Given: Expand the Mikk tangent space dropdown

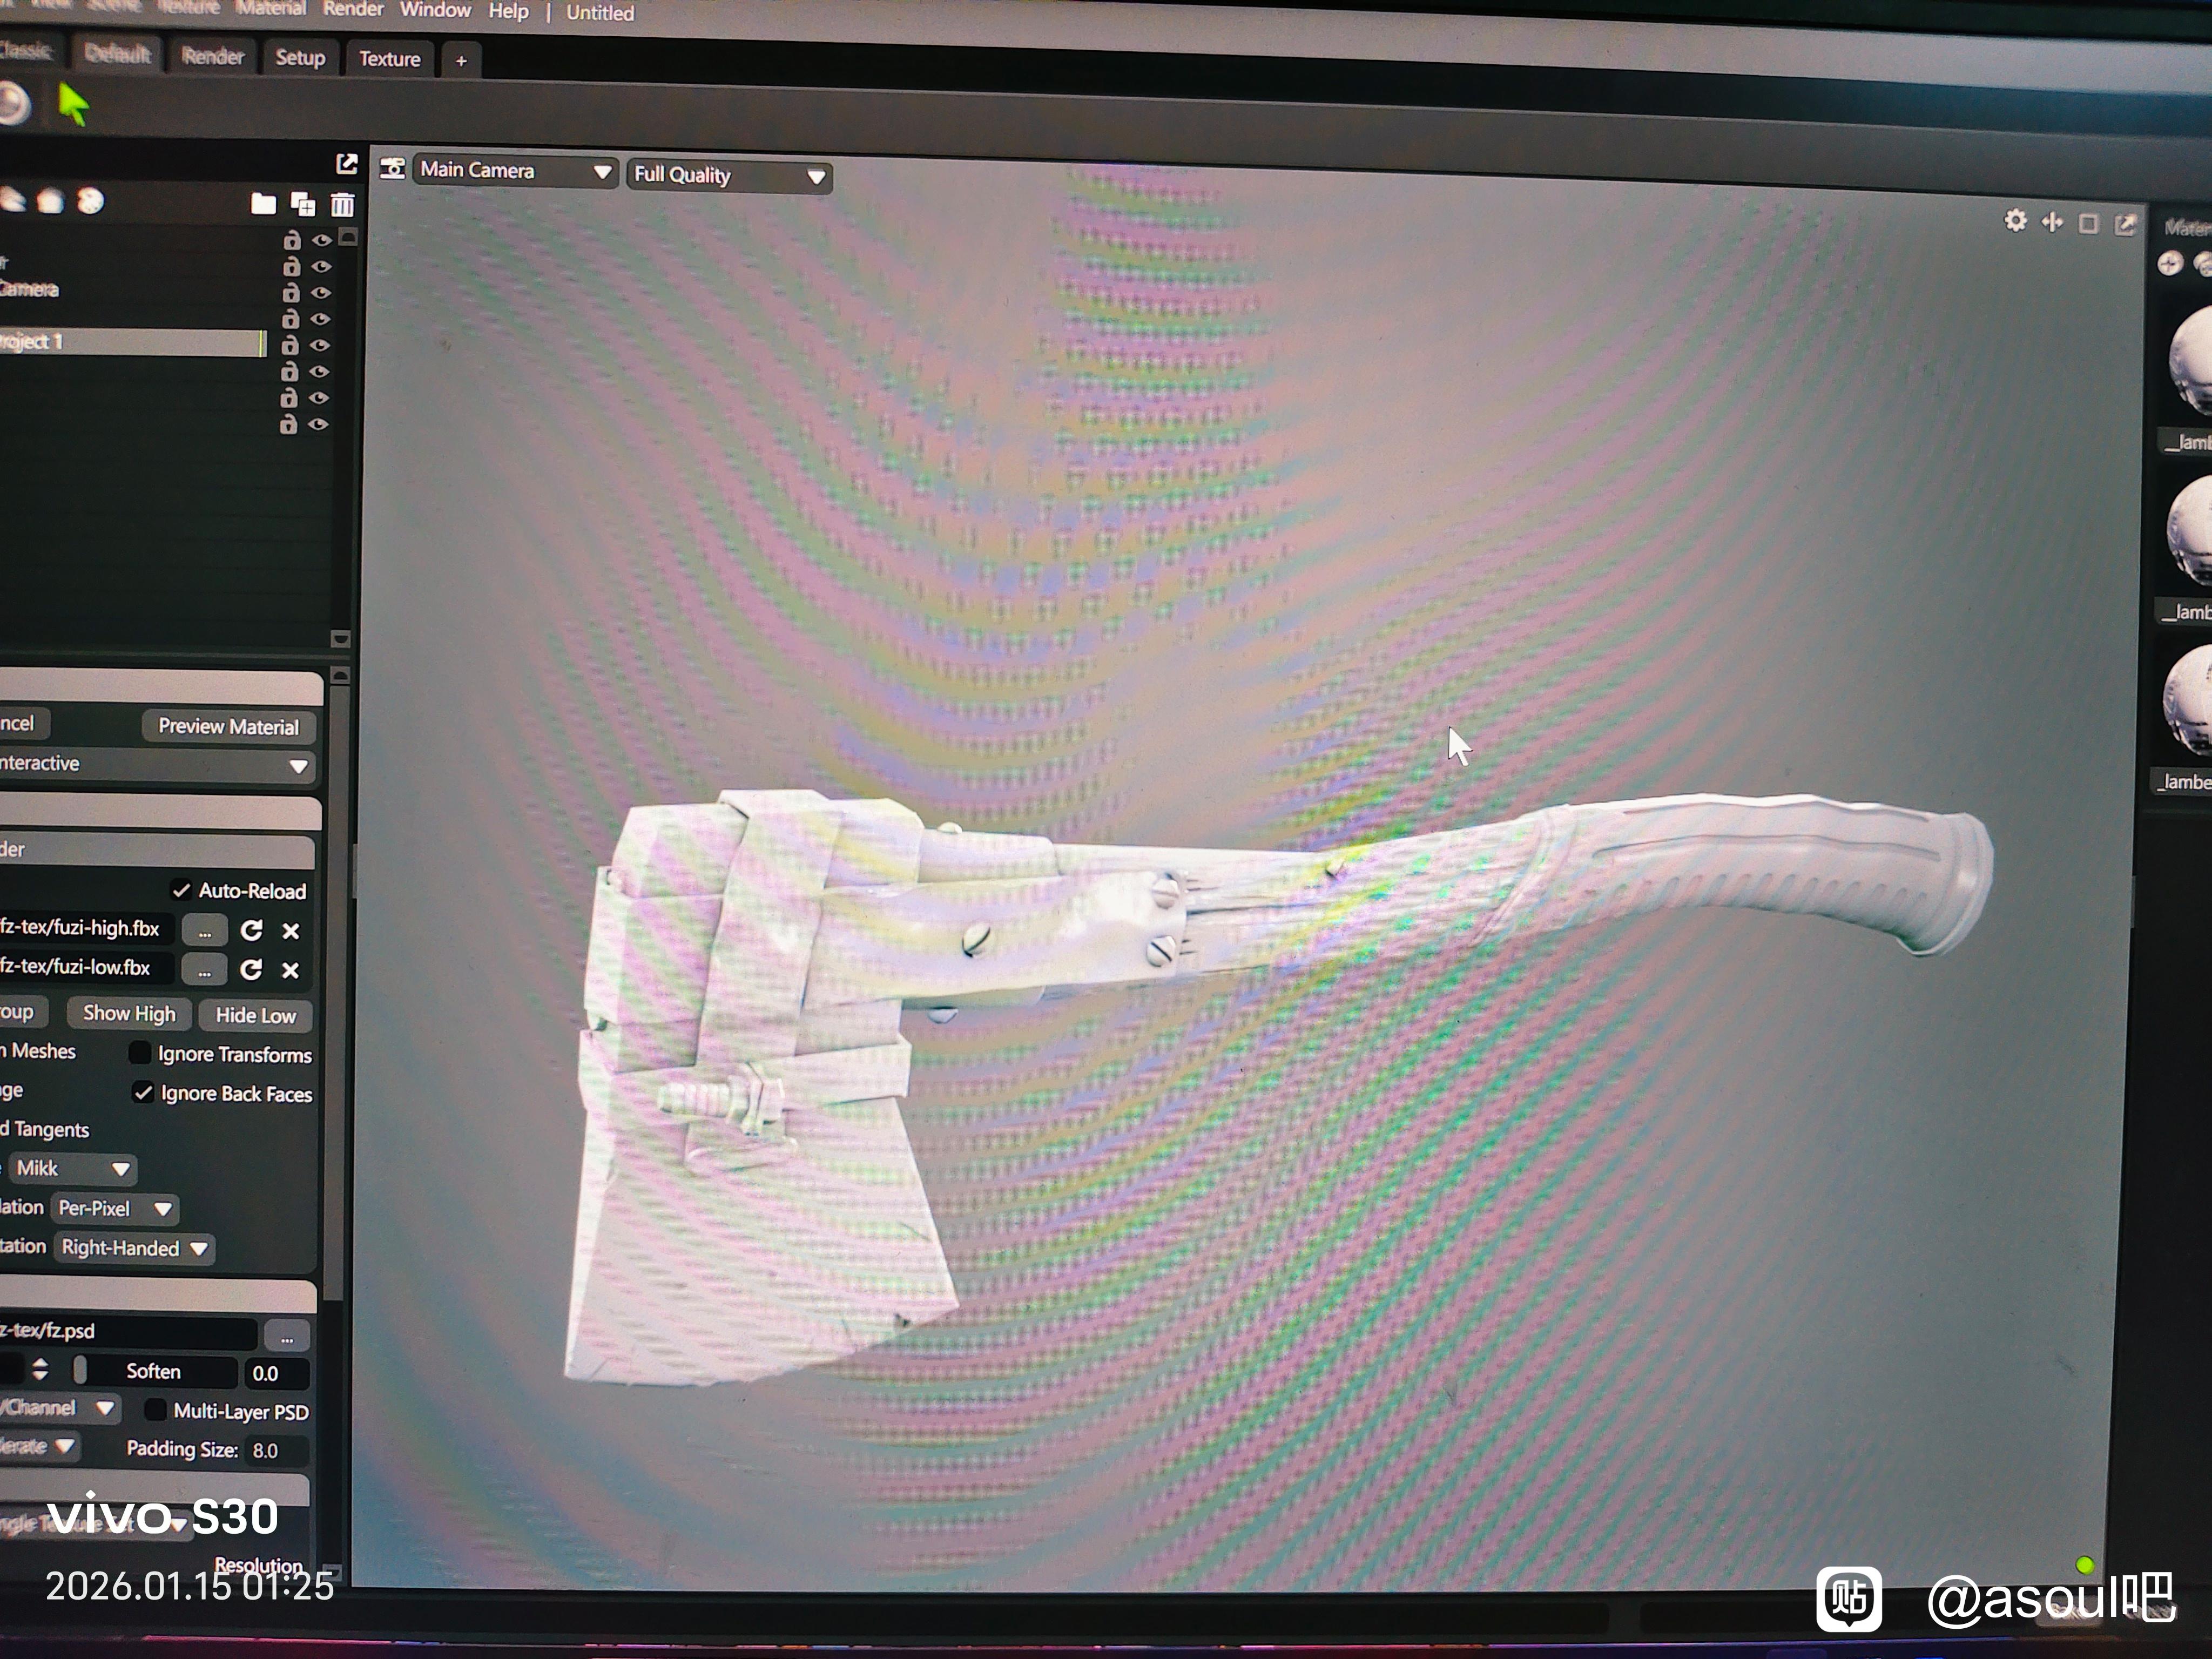Looking at the screenshot, I should tap(73, 1168).
